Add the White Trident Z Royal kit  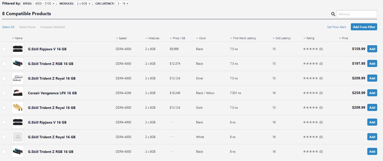[372, 137]
